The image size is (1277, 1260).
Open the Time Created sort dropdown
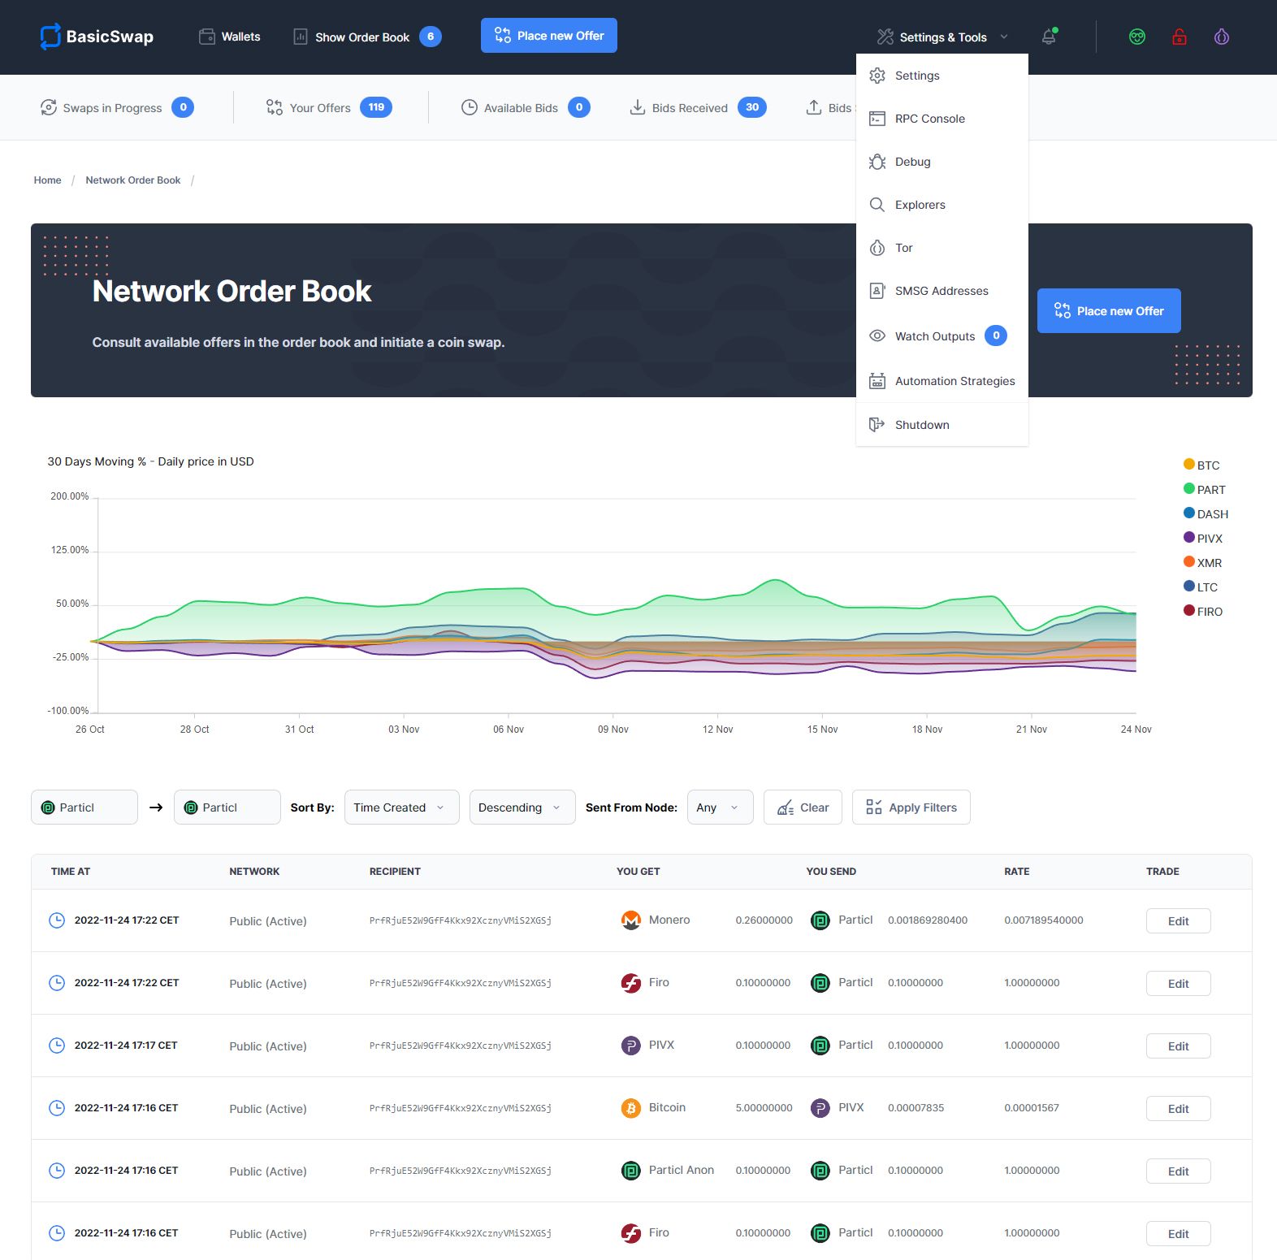[402, 808]
